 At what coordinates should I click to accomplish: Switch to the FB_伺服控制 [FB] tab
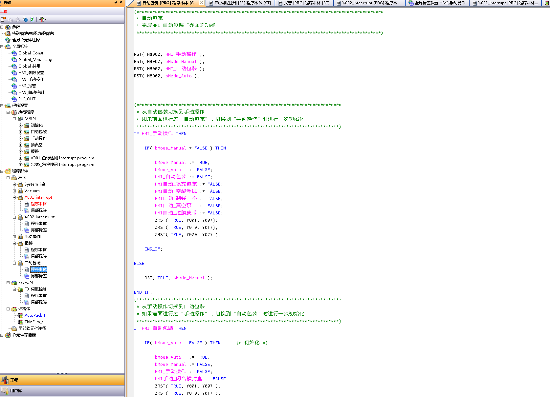(240, 3)
